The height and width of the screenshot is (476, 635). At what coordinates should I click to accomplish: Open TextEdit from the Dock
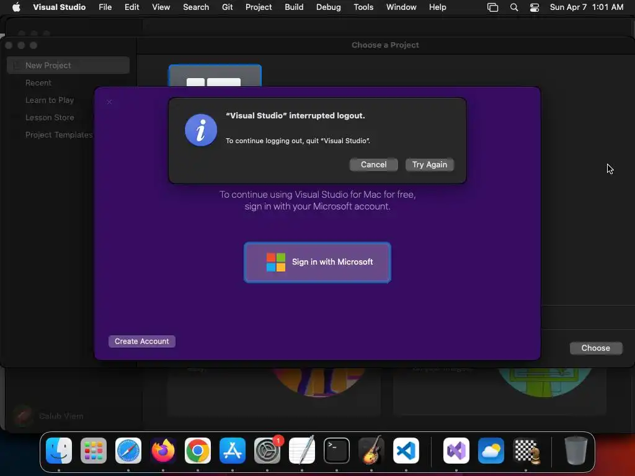click(x=302, y=451)
